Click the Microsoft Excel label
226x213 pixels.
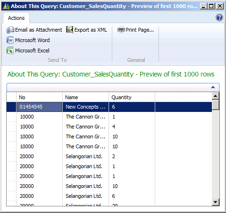(32, 51)
